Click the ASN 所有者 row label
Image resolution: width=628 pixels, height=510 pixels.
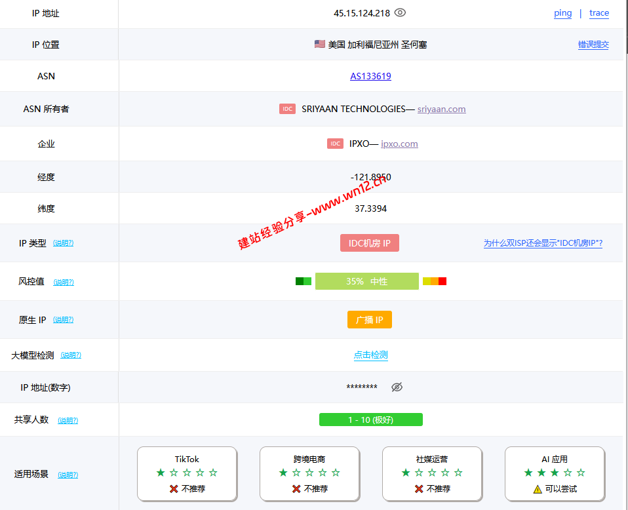(46, 109)
